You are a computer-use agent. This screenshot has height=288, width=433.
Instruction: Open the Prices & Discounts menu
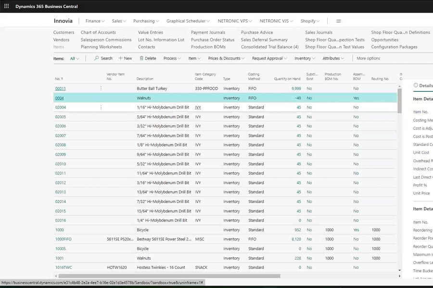(x=226, y=58)
